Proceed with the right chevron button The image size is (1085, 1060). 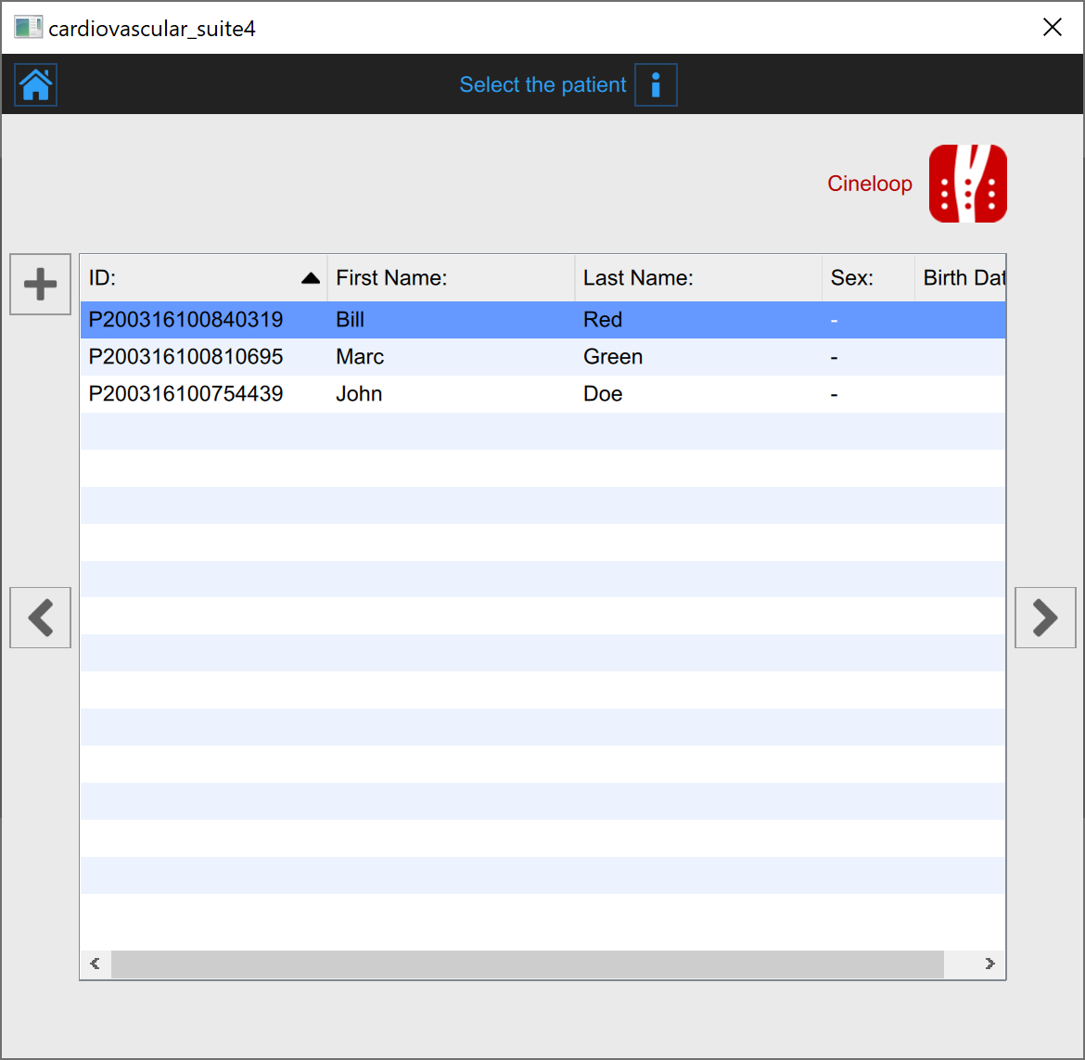coord(1045,618)
